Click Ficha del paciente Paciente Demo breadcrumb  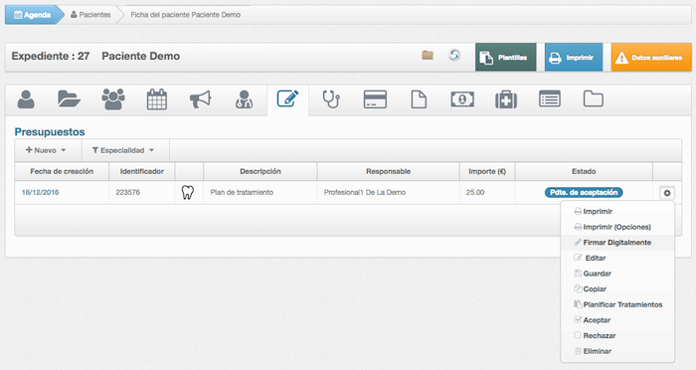click(x=186, y=15)
